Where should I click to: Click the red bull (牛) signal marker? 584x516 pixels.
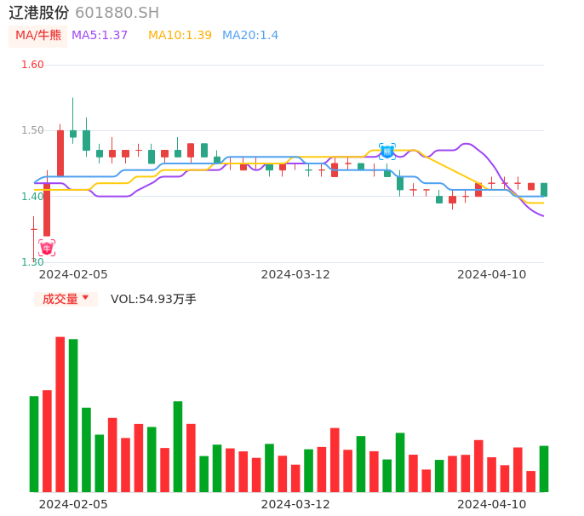tap(47, 248)
